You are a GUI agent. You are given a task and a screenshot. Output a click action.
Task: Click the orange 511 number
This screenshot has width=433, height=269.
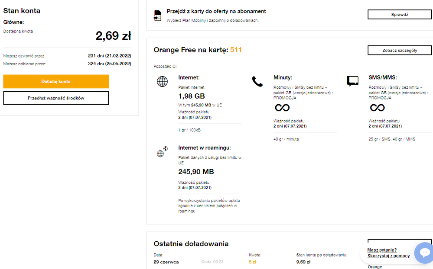click(x=236, y=50)
